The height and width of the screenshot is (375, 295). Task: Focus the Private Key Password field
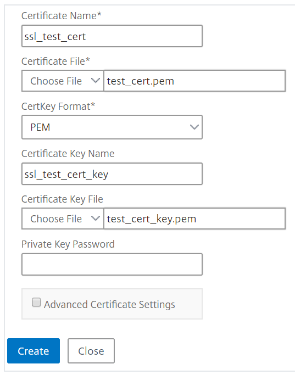click(112, 264)
